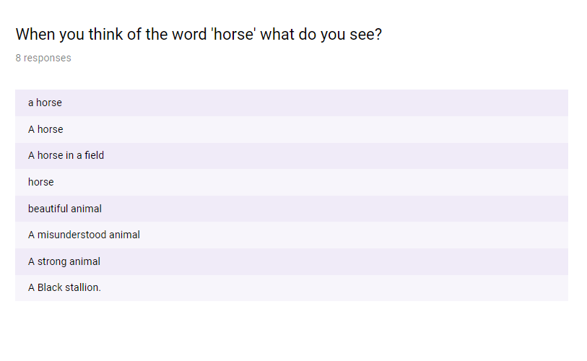This screenshot has height=361, width=587.
Task: Click the first response in the list
Action: tap(45, 103)
